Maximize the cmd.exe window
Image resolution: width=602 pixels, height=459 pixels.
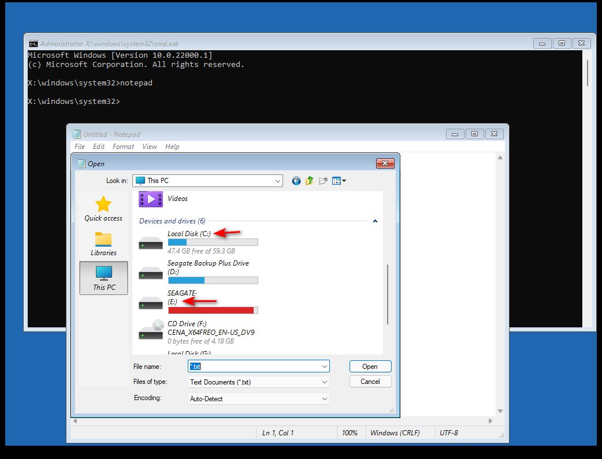[562, 43]
